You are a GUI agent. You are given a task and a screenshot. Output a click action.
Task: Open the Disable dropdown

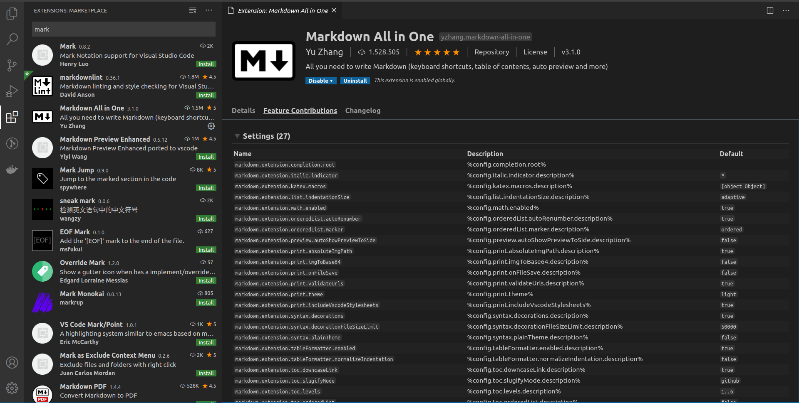pos(320,81)
